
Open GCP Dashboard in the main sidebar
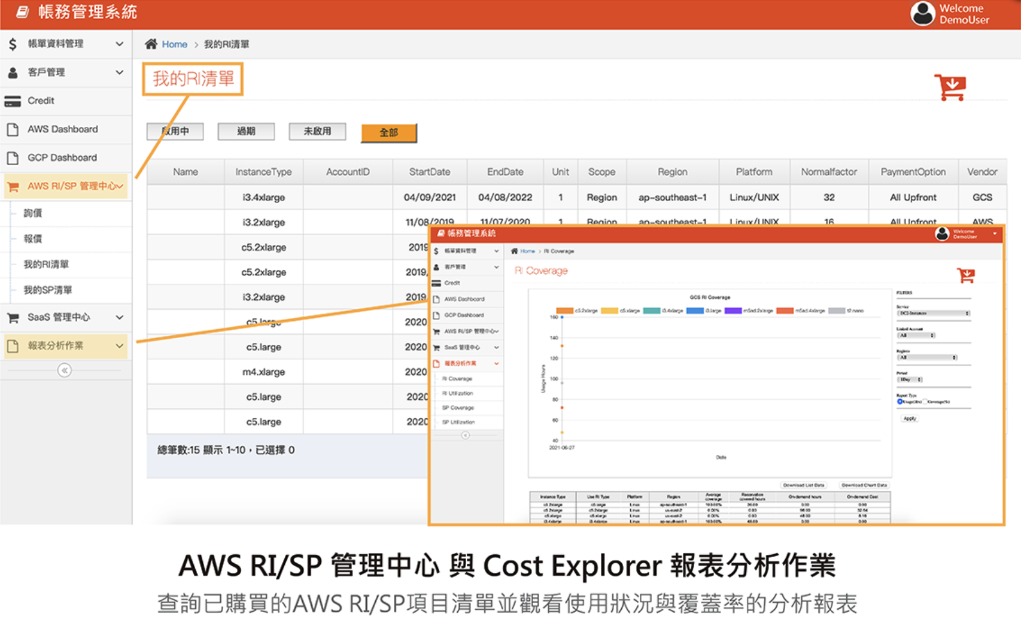66,158
